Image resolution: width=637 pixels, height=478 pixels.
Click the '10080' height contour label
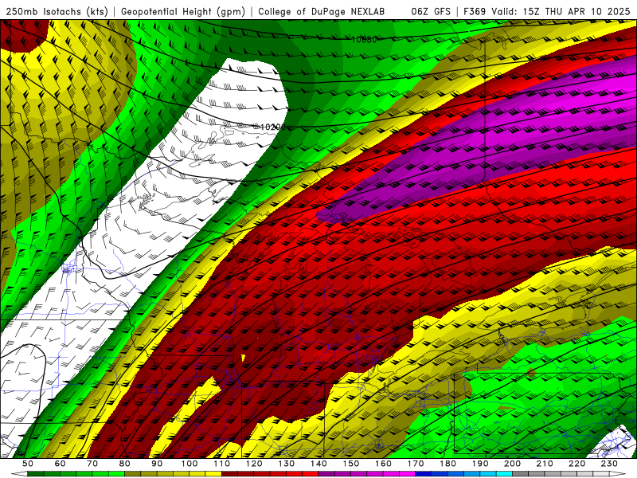(364, 39)
